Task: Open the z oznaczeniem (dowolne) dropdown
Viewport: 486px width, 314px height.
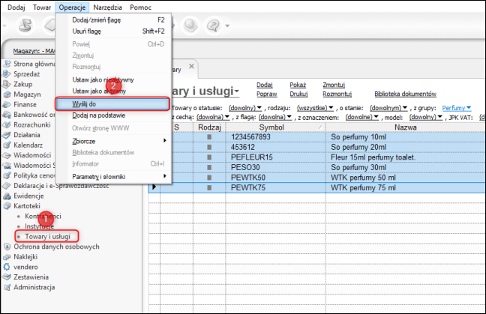Action: (x=362, y=117)
